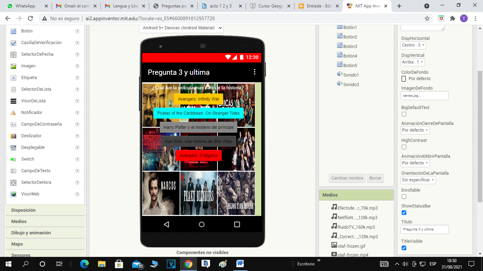The image size is (483, 271).
Task: Select the Han Solo button in preview
Action: (x=198, y=141)
